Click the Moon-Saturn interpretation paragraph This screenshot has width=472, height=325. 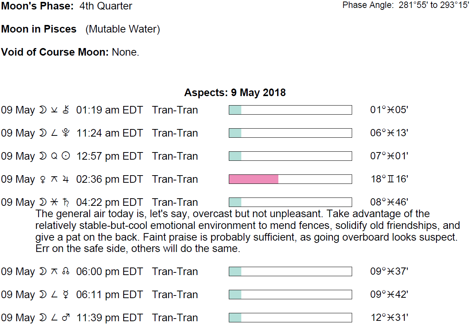[x=247, y=232]
